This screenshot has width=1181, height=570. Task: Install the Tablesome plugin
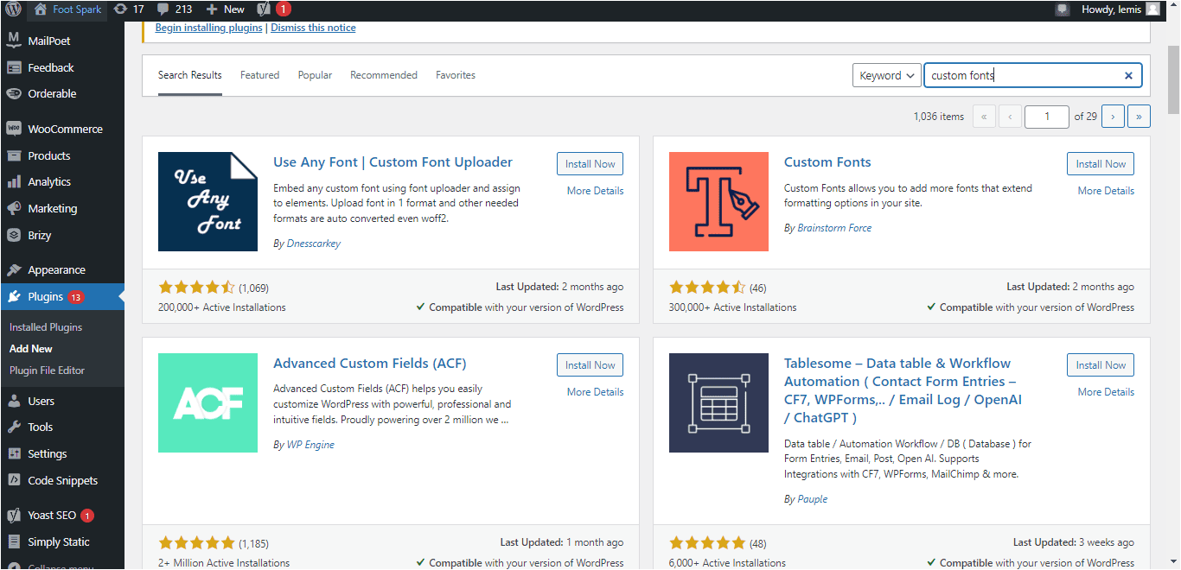[x=1101, y=365]
